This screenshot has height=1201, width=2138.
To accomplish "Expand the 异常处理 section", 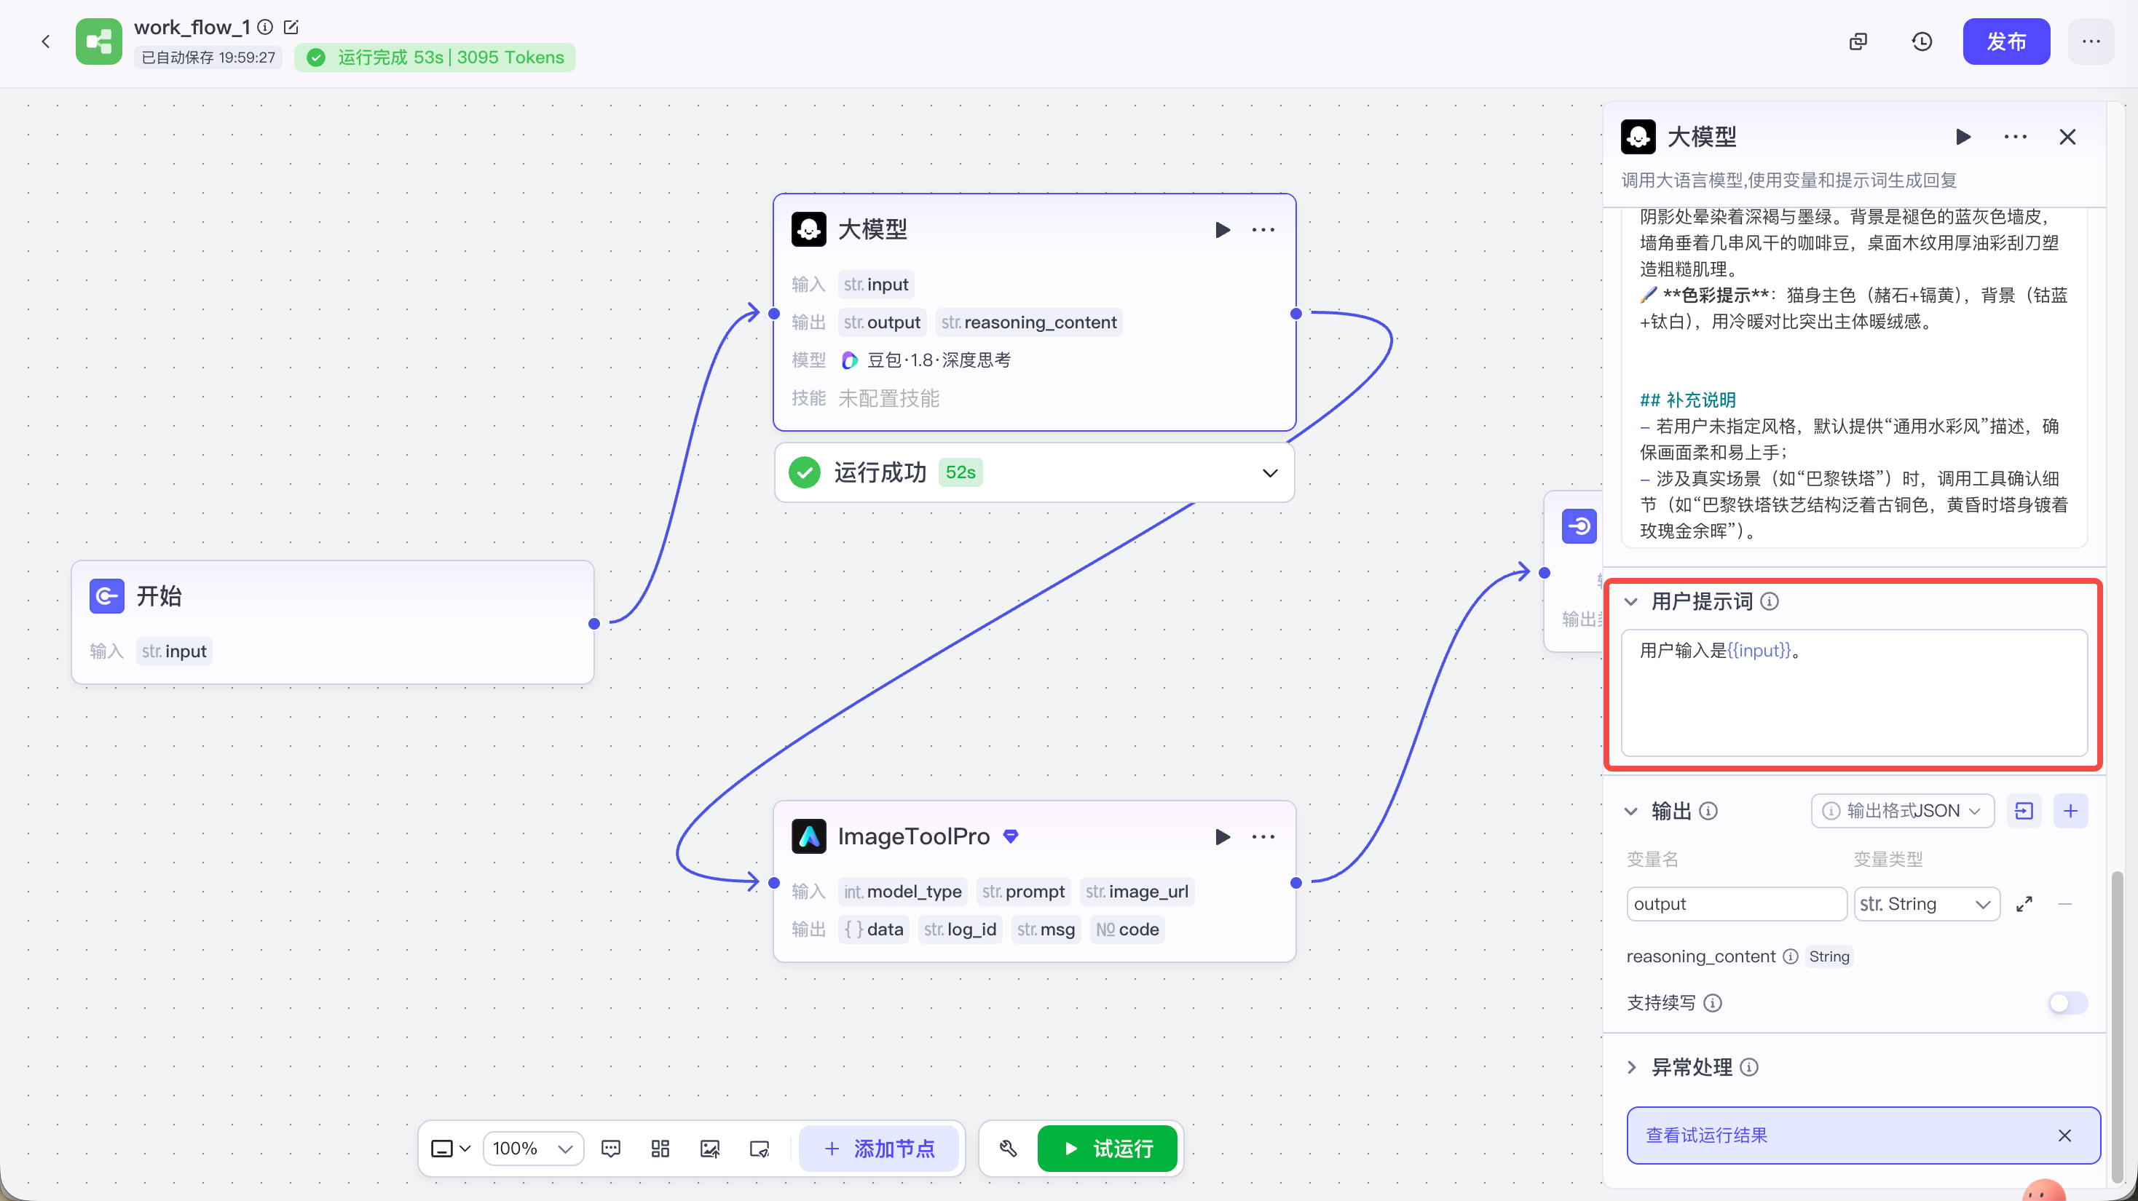I will (1631, 1068).
